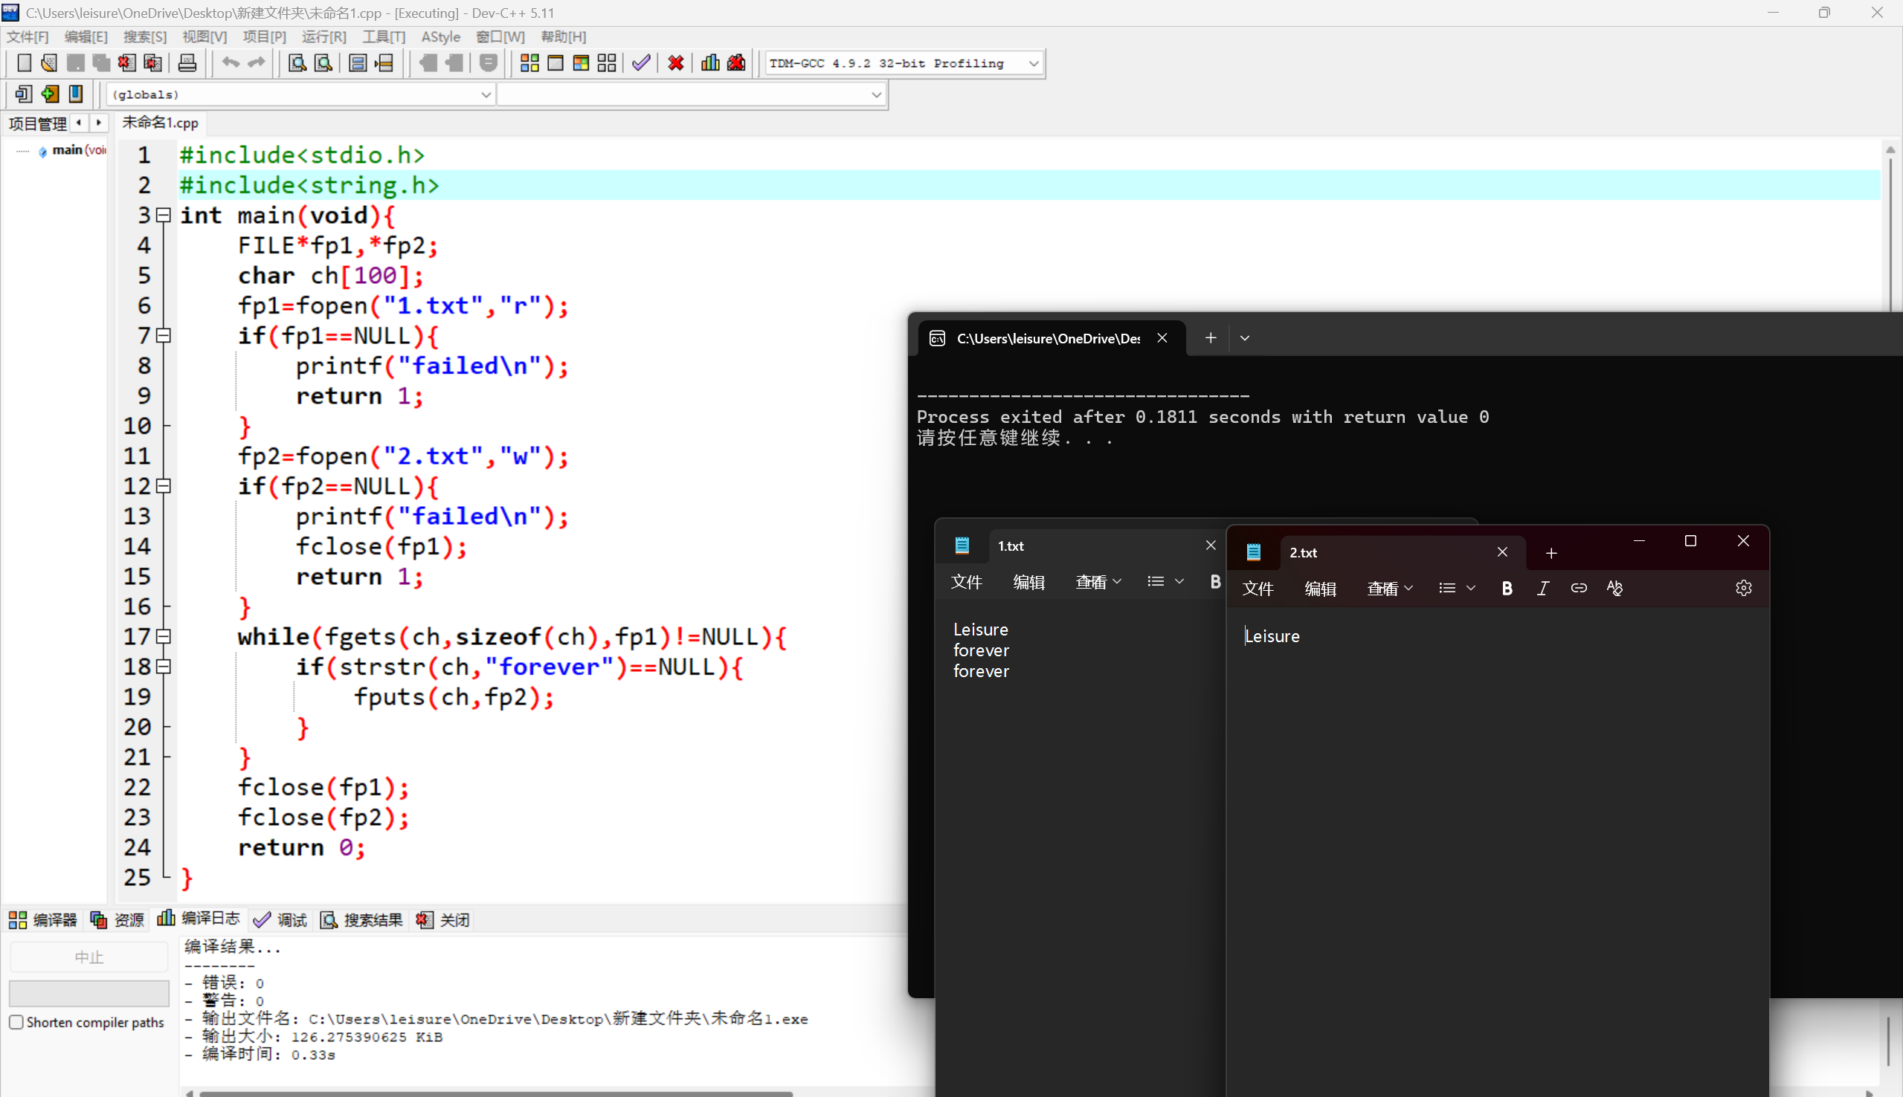
Task: Toggle bold formatting in 2.txt Notepad
Action: [x=1507, y=588]
